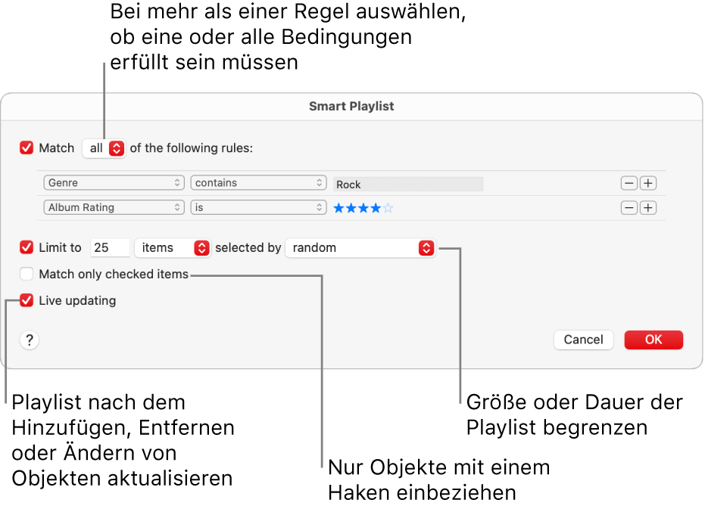Click the Cancel button
705x509 pixels.
point(583,340)
